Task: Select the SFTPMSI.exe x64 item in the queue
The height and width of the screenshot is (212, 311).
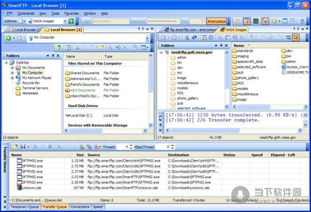Action: [33, 161]
